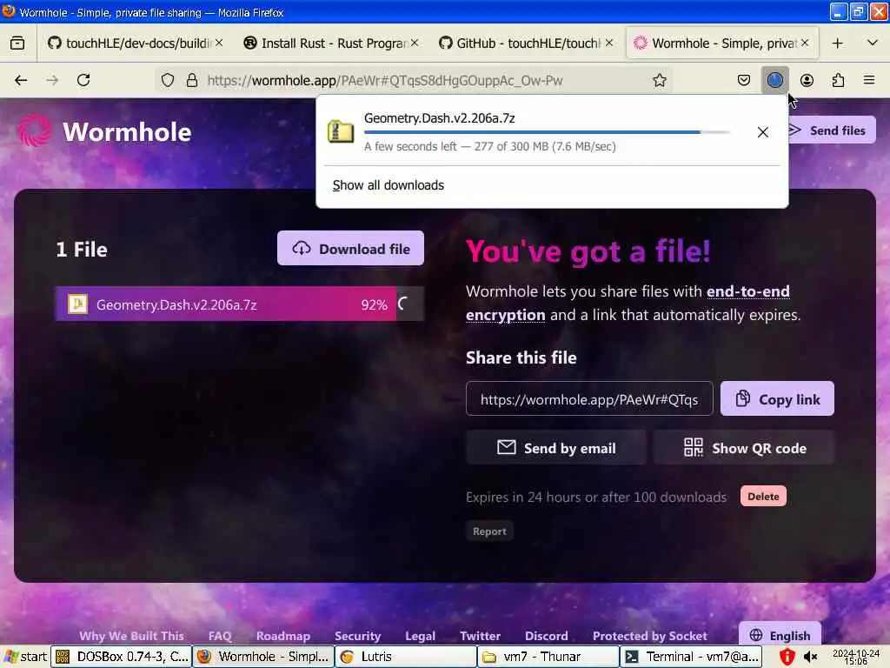
Task: Click the Geometry.Dash 92% progress bar
Action: 240,304
